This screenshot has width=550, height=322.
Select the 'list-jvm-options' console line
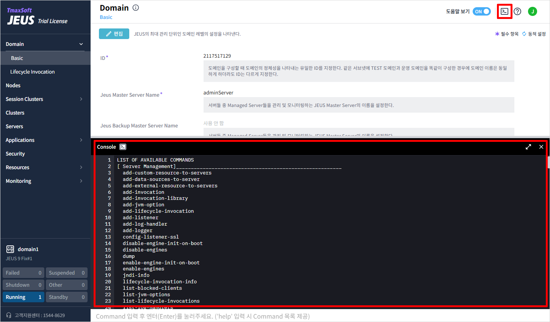[x=146, y=295]
